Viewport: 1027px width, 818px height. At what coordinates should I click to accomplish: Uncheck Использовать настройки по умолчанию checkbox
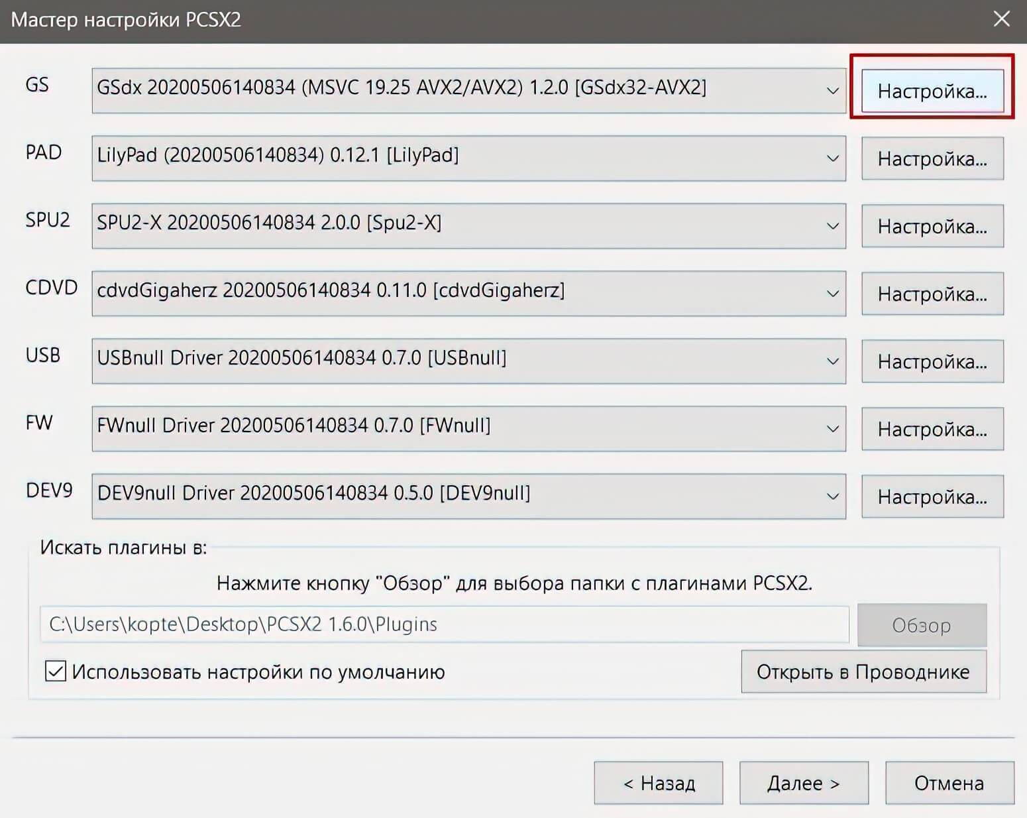tap(56, 671)
